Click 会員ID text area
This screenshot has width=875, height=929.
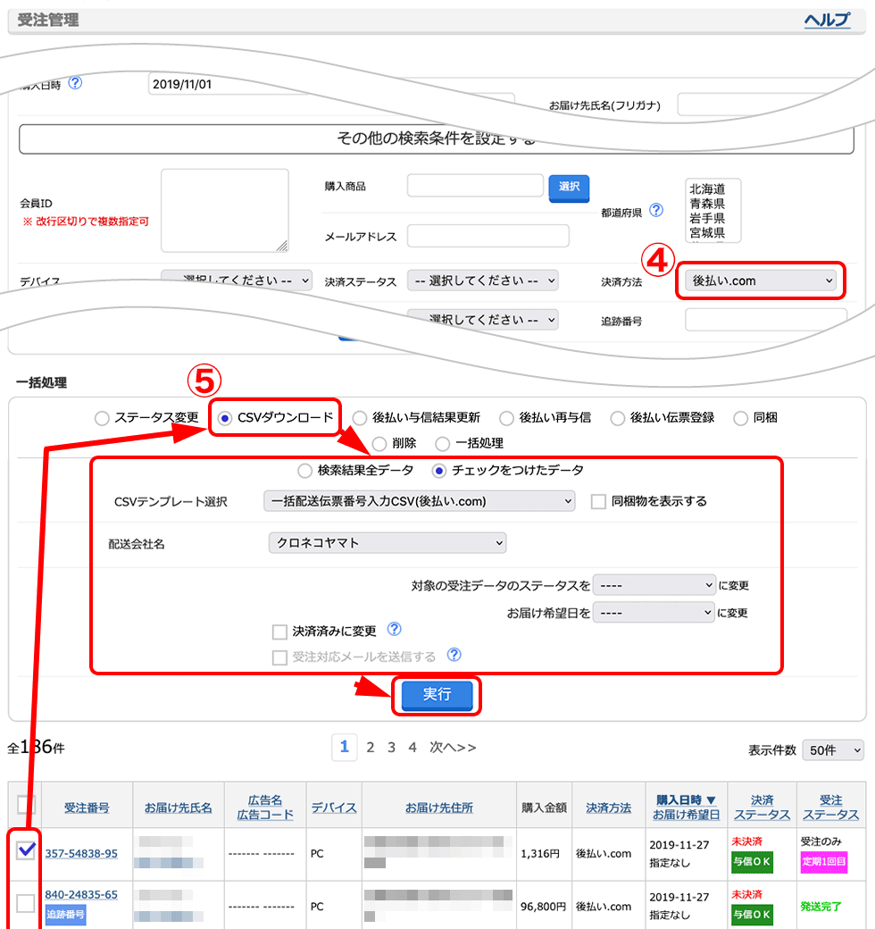click(x=224, y=210)
